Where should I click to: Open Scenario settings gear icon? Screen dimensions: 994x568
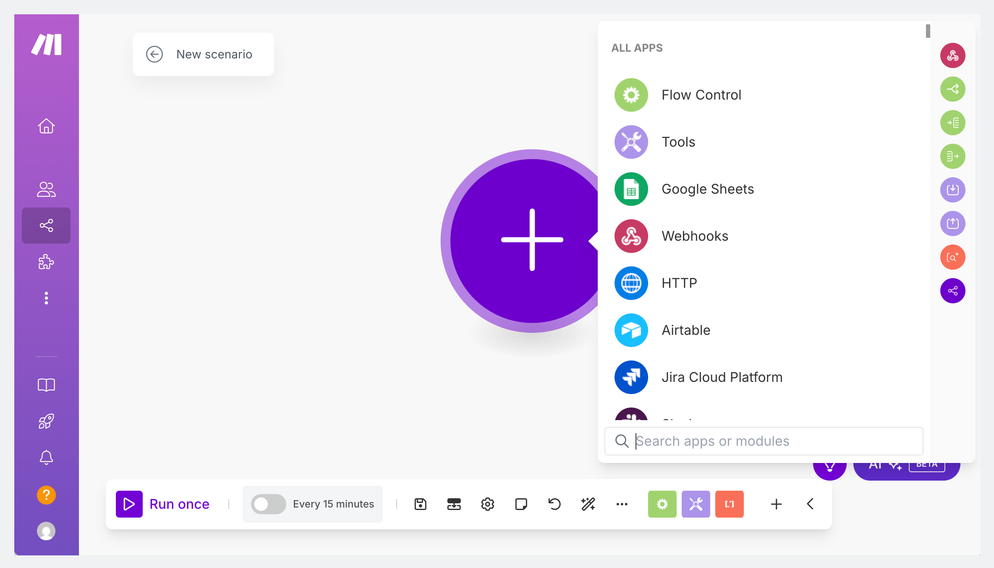(487, 504)
